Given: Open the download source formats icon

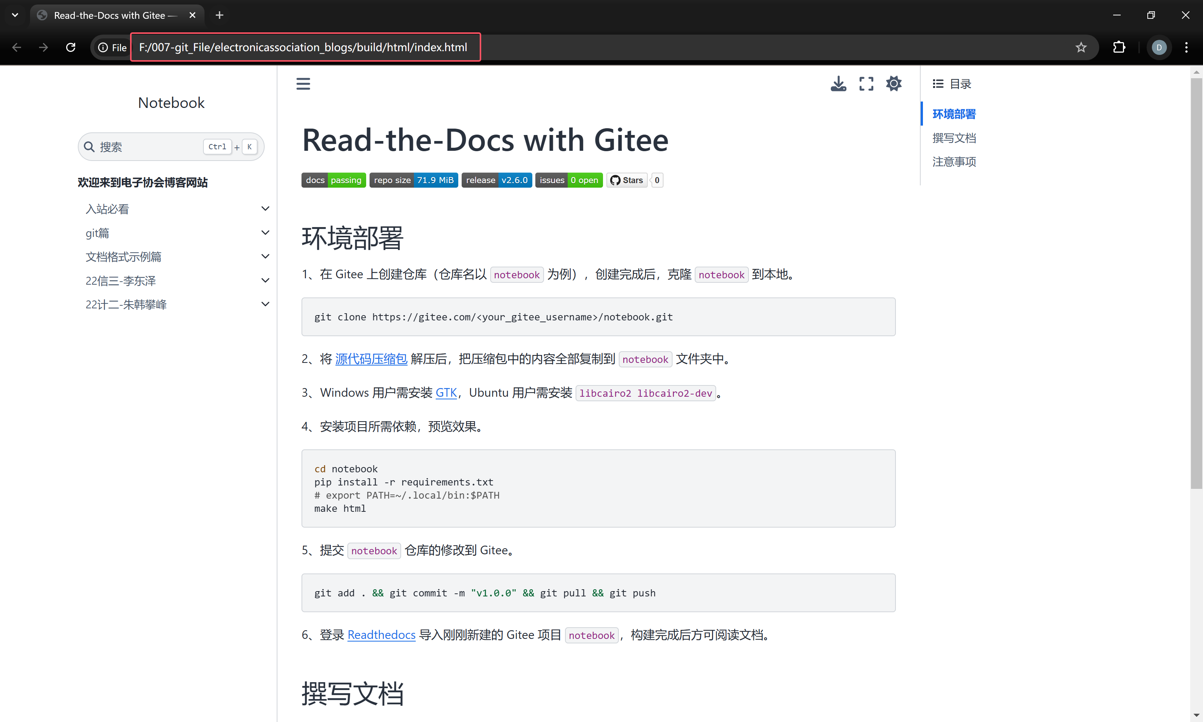Looking at the screenshot, I should coord(838,84).
